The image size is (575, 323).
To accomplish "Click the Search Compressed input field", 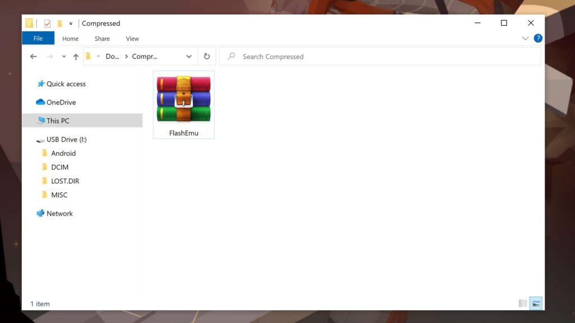I will [380, 57].
